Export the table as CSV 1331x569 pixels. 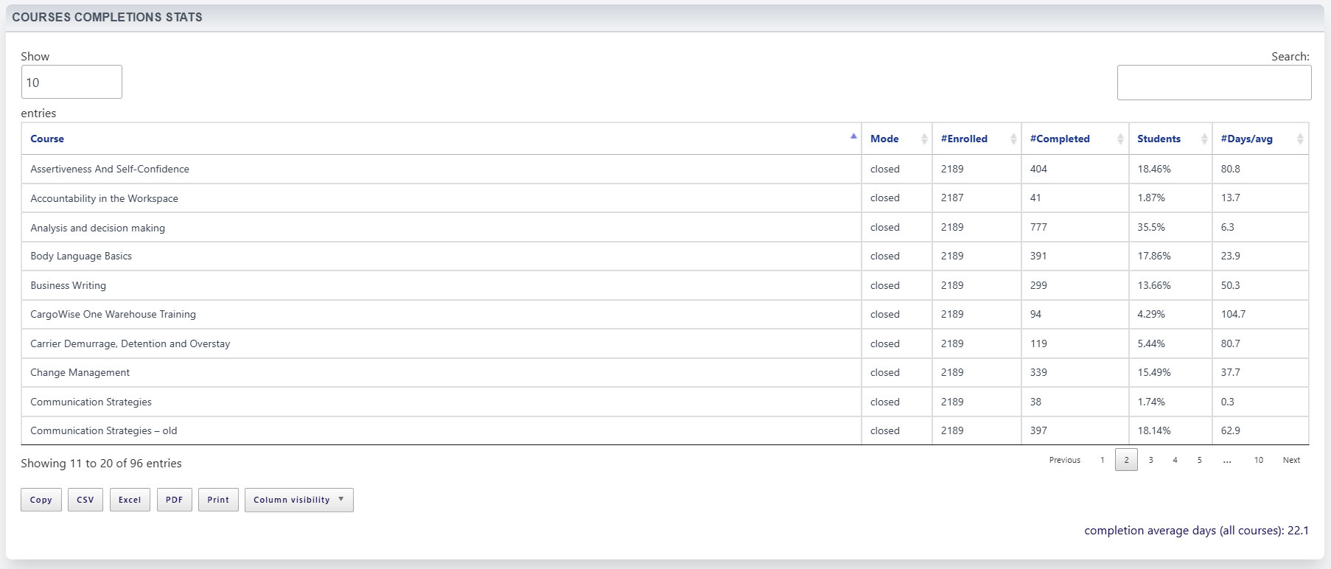tap(85, 500)
